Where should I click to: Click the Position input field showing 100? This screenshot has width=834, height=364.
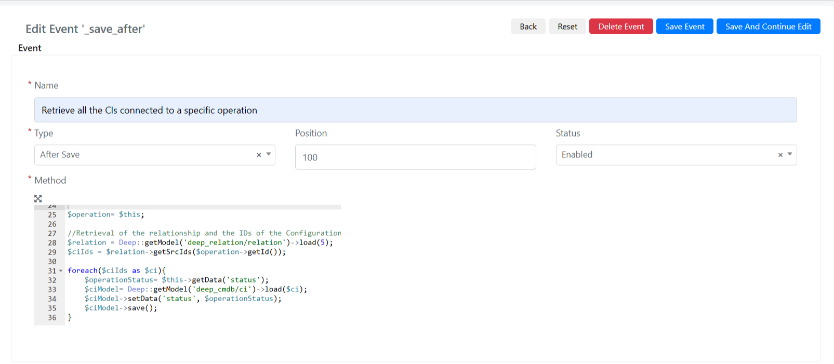(x=415, y=157)
